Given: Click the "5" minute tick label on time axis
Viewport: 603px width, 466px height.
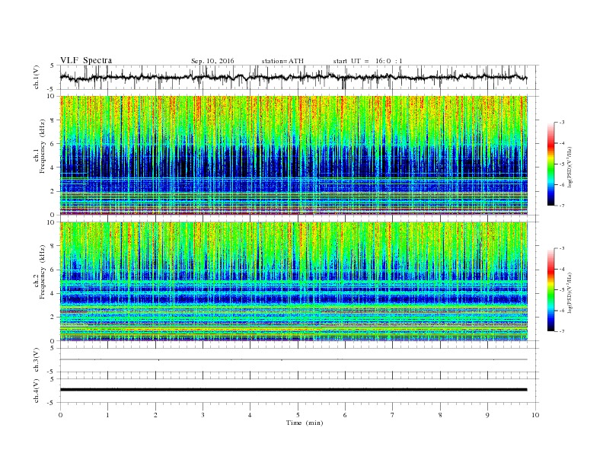Looking at the screenshot, I should click(298, 415).
